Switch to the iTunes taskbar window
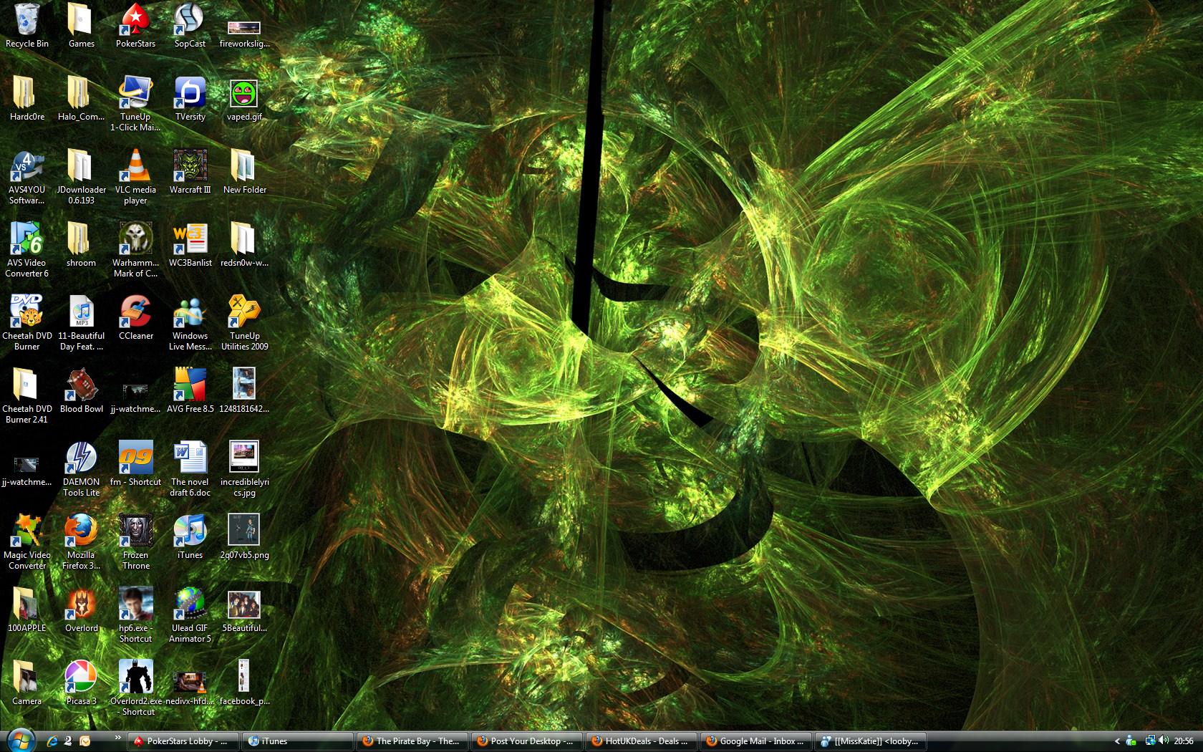 click(297, 741)
